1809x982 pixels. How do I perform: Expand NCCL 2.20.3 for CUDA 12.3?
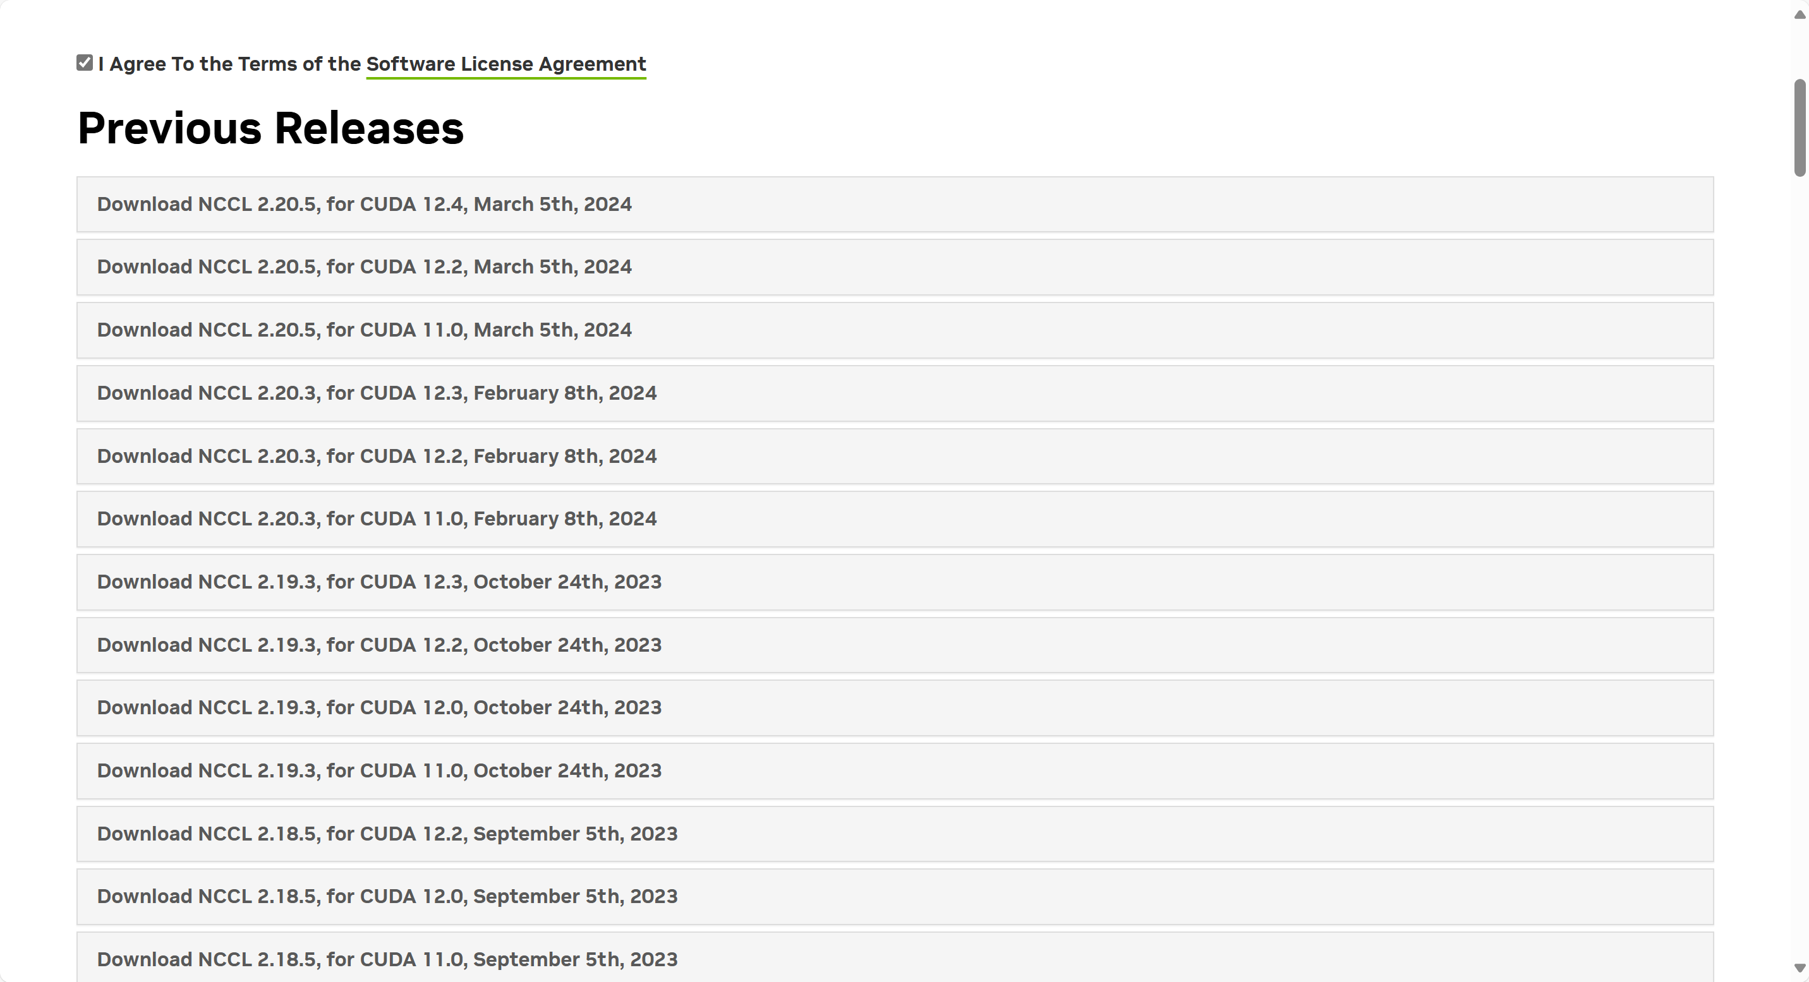[x=377, y=393]
